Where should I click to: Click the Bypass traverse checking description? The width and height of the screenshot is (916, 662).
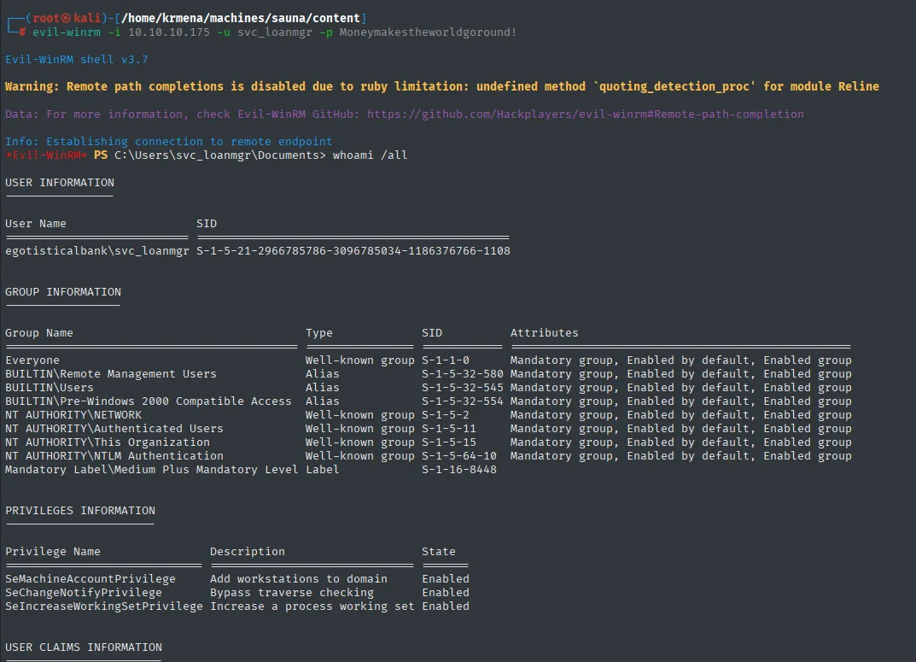click(291, 593)
